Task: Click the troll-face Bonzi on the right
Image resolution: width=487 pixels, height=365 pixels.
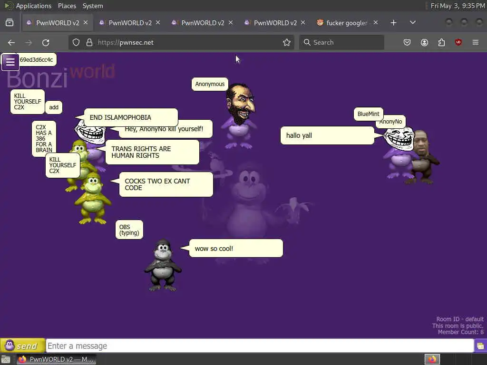Action: [x=399, y=154]
